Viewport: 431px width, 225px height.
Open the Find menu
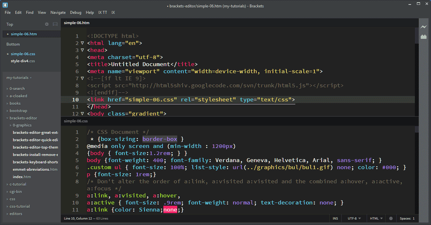pyautogui.click(x=30, y=12)
